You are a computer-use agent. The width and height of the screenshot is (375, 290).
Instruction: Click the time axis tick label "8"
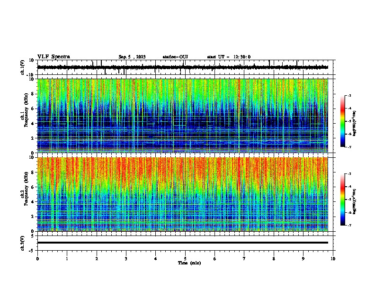[274, 259]
